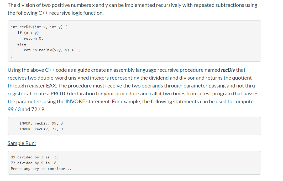Click the word PROTO in the paragraph

(59, 94)
